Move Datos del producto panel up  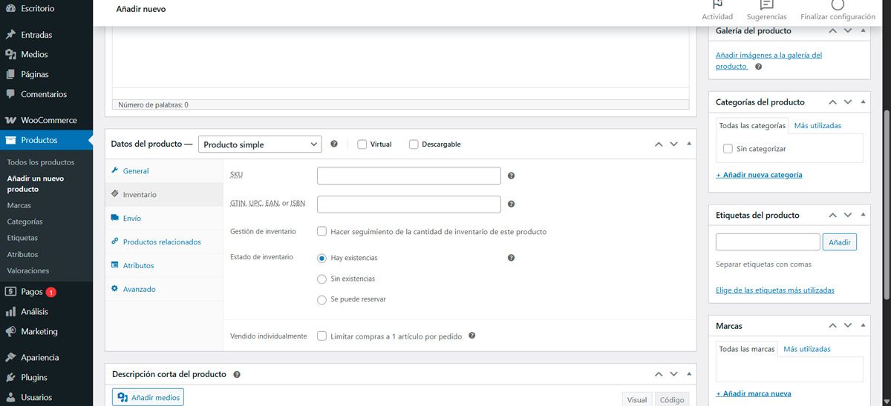click(x=659, y=144)
